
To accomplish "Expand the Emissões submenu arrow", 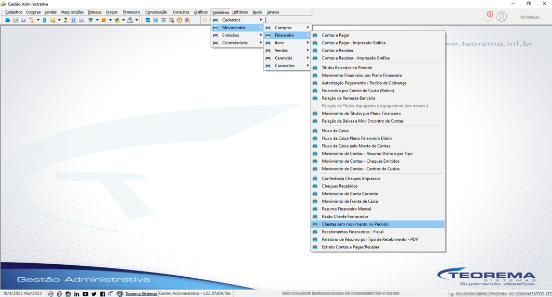I will 261,35.
